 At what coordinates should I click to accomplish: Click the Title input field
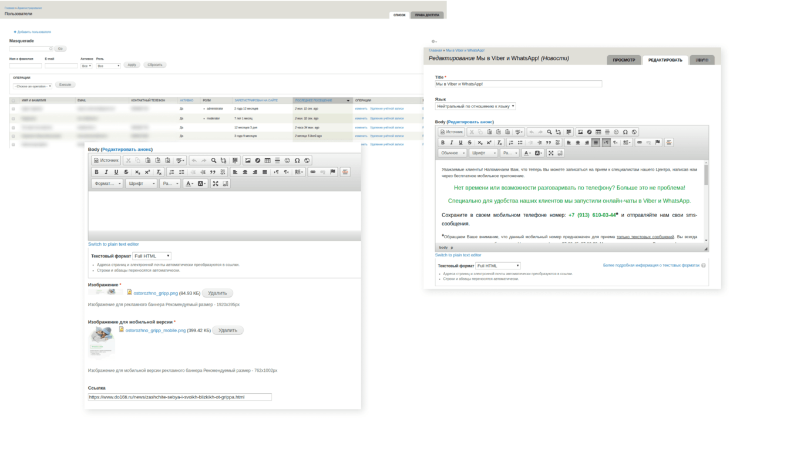(519, 84)
